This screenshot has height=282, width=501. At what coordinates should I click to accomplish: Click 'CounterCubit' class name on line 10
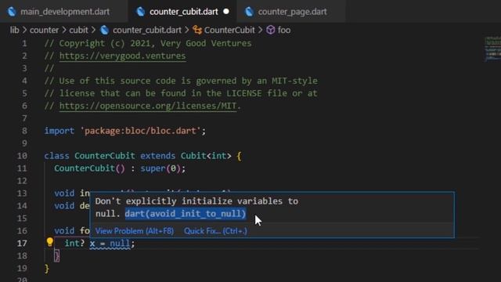tap(104, 156)
